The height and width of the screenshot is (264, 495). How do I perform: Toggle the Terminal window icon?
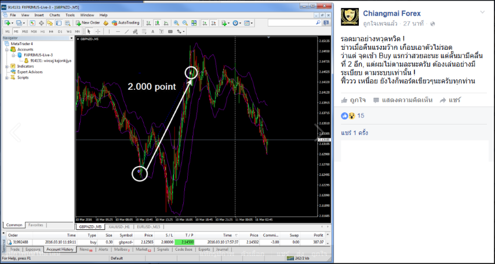tap(59, 23)
